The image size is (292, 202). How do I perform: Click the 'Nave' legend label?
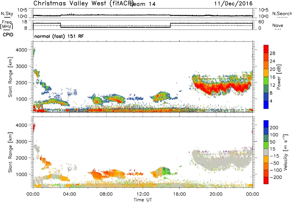coord(277,25)
